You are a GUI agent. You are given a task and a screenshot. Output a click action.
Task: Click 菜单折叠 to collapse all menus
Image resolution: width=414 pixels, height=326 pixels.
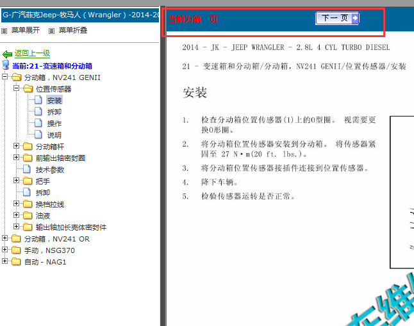[x=73, y=30]
